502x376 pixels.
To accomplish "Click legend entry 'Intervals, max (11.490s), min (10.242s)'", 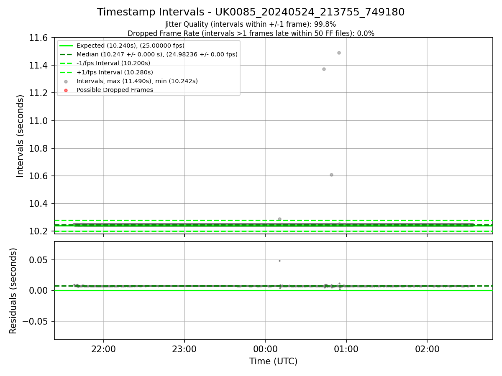I will (137, 81).
